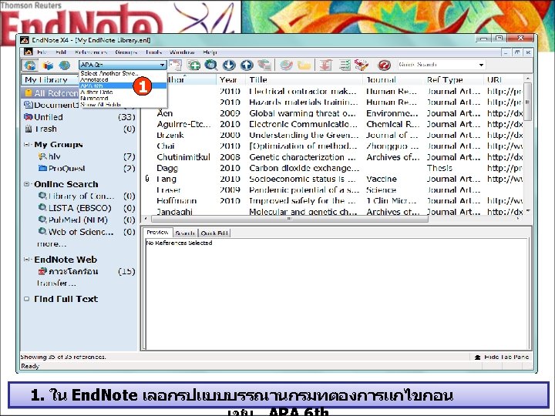Switch to the Search tab
Viewport: 555px width, 416px height.
point(185,233)
